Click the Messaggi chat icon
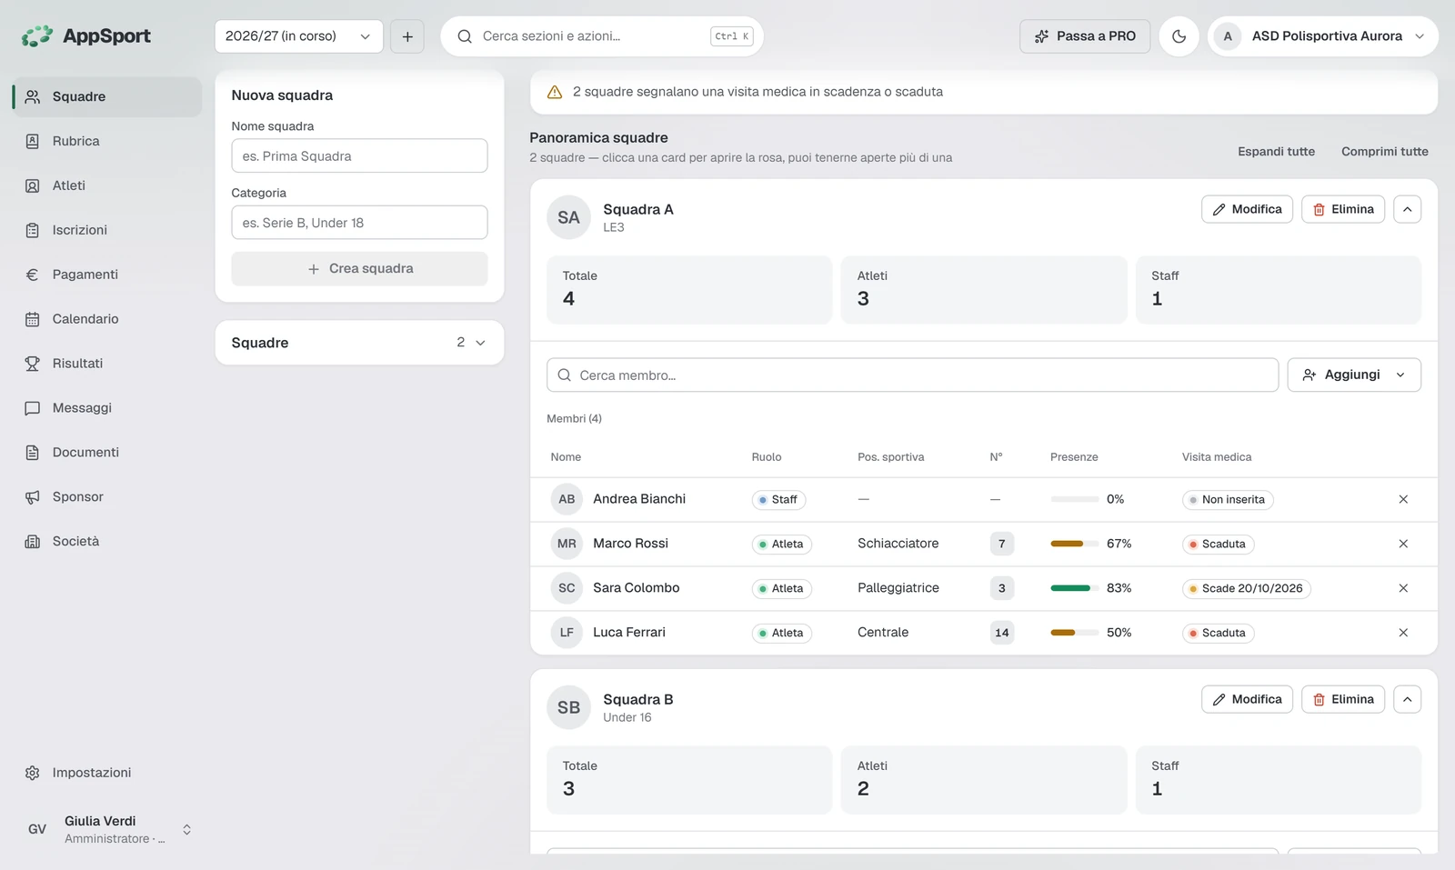Image resolution: width=1455 pixels, height=870 pixels. tap(33, 408)
